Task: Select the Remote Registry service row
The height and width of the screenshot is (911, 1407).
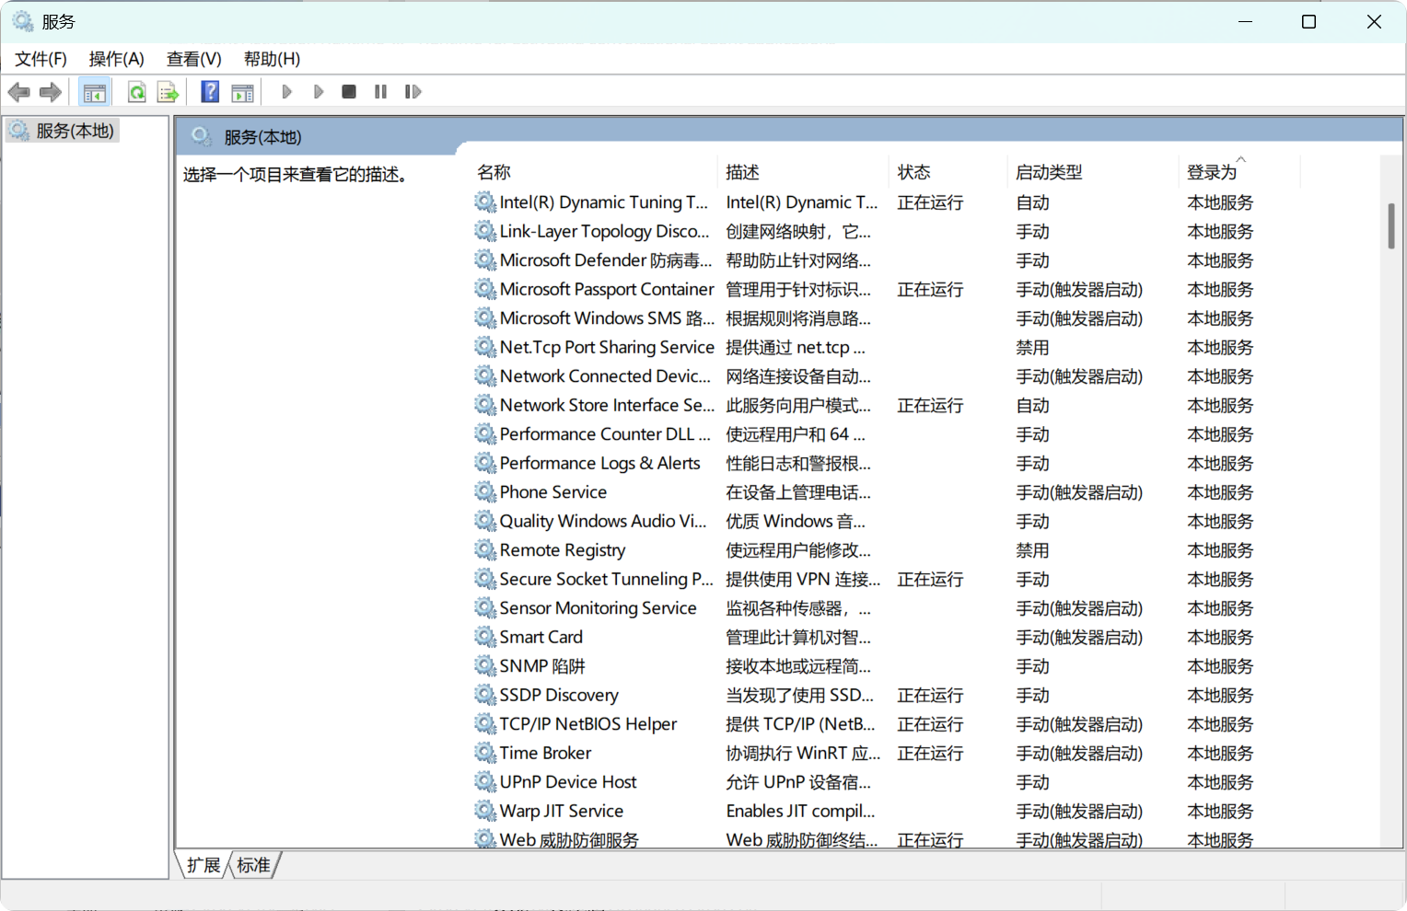Action: (562, 550)
